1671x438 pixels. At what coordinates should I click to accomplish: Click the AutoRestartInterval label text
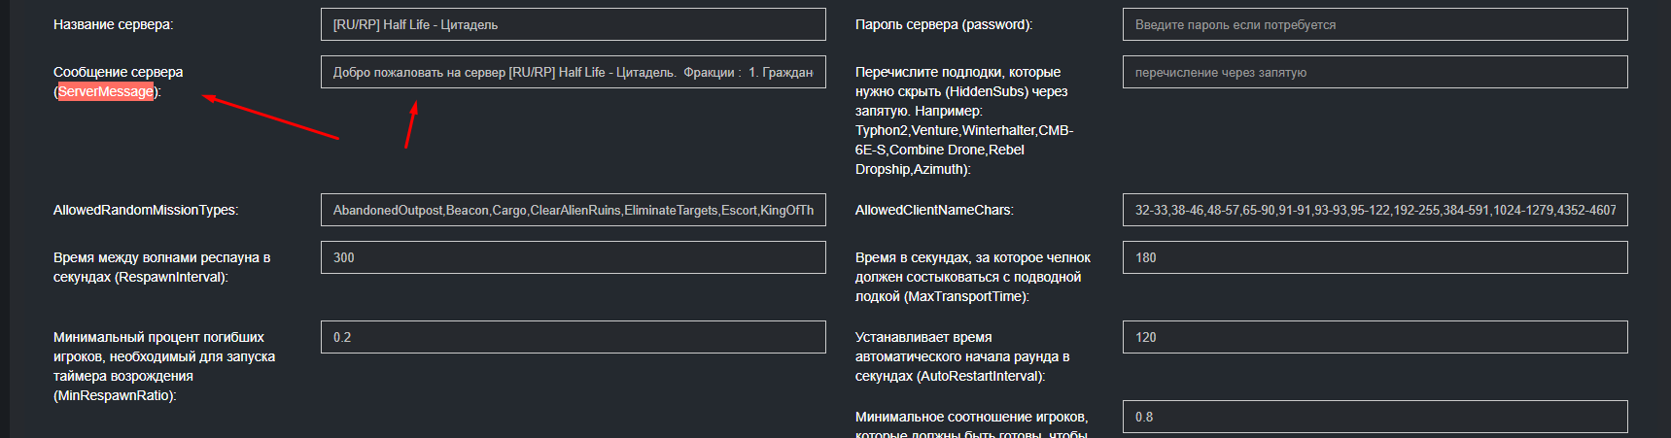pos(961,356)
